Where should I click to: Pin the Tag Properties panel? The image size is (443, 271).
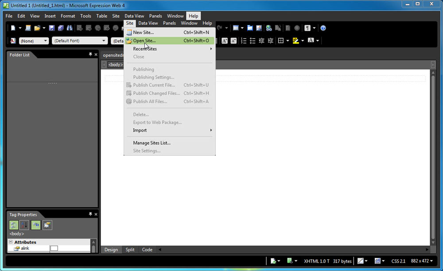[90, 214]
